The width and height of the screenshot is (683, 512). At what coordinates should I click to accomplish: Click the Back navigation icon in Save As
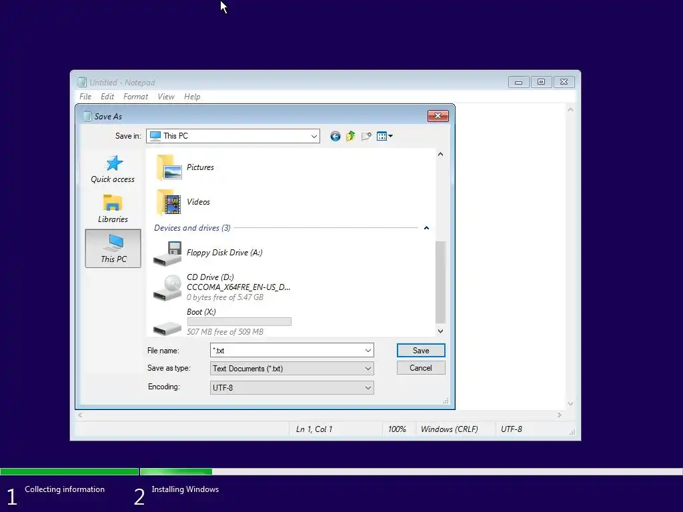pyautogui.click(x=335, y=136)
